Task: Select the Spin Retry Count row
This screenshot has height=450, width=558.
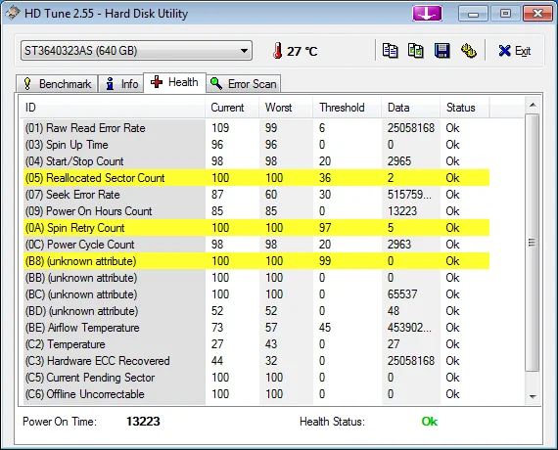Action: (256, 228)
